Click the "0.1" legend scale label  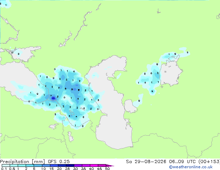point(4,169)
